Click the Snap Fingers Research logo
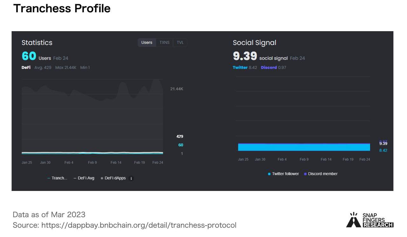The image size is (407, 237). (x=369, y=220)
